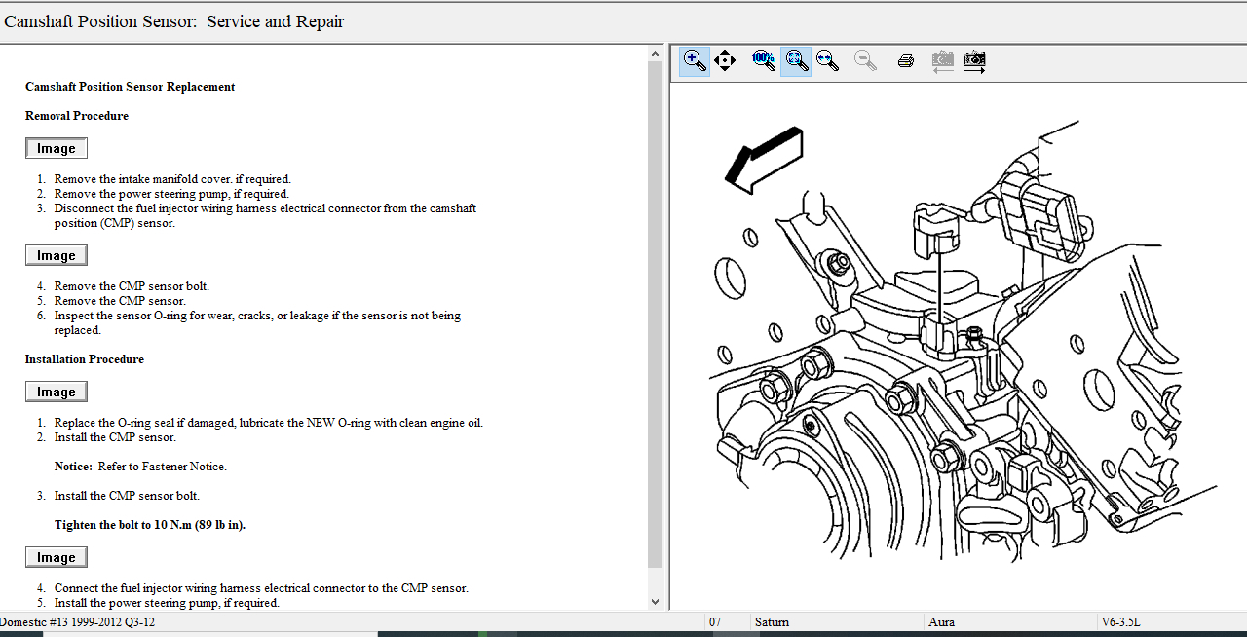Select the zoom in magnifier tool
Image resolution: width=1247 pixels, height=637 pixels.
tap(695, 61)
